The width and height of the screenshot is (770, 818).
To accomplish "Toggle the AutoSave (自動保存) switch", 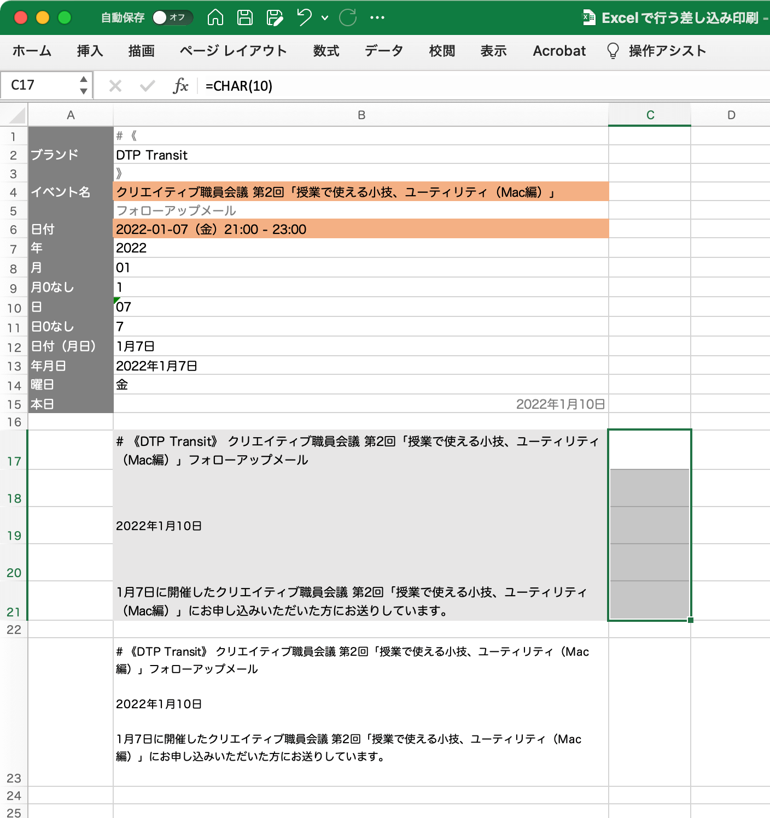I will [172, 17].
